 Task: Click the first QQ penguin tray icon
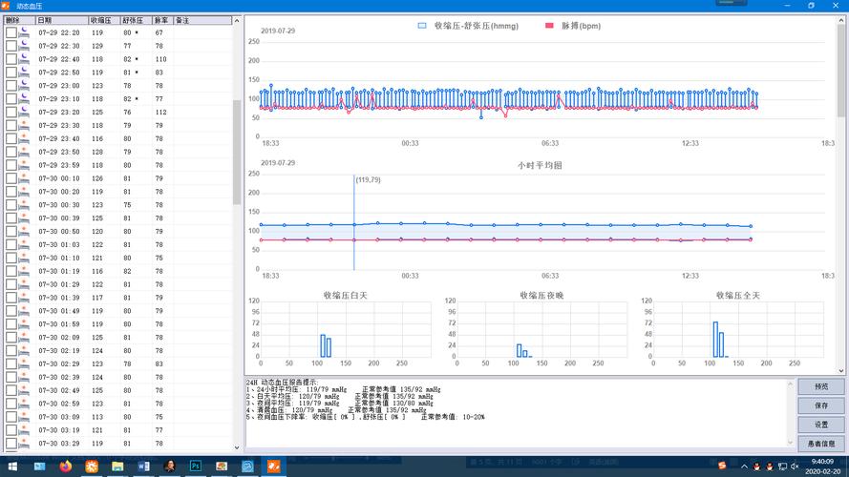pyautogui.click(x=757, y=467)
